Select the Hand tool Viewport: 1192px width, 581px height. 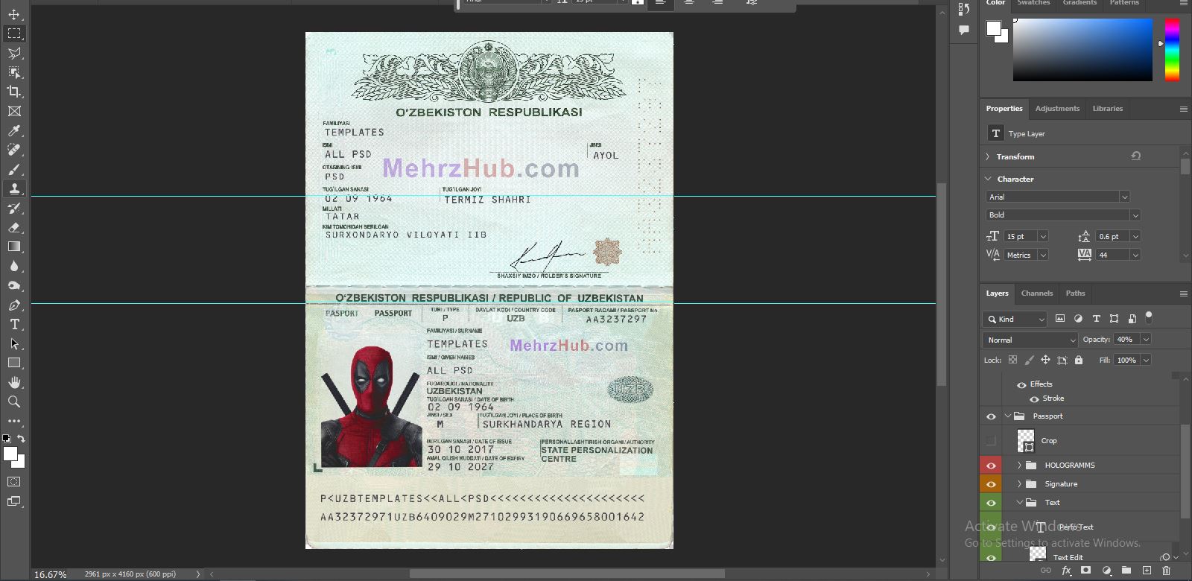point(14,382)
